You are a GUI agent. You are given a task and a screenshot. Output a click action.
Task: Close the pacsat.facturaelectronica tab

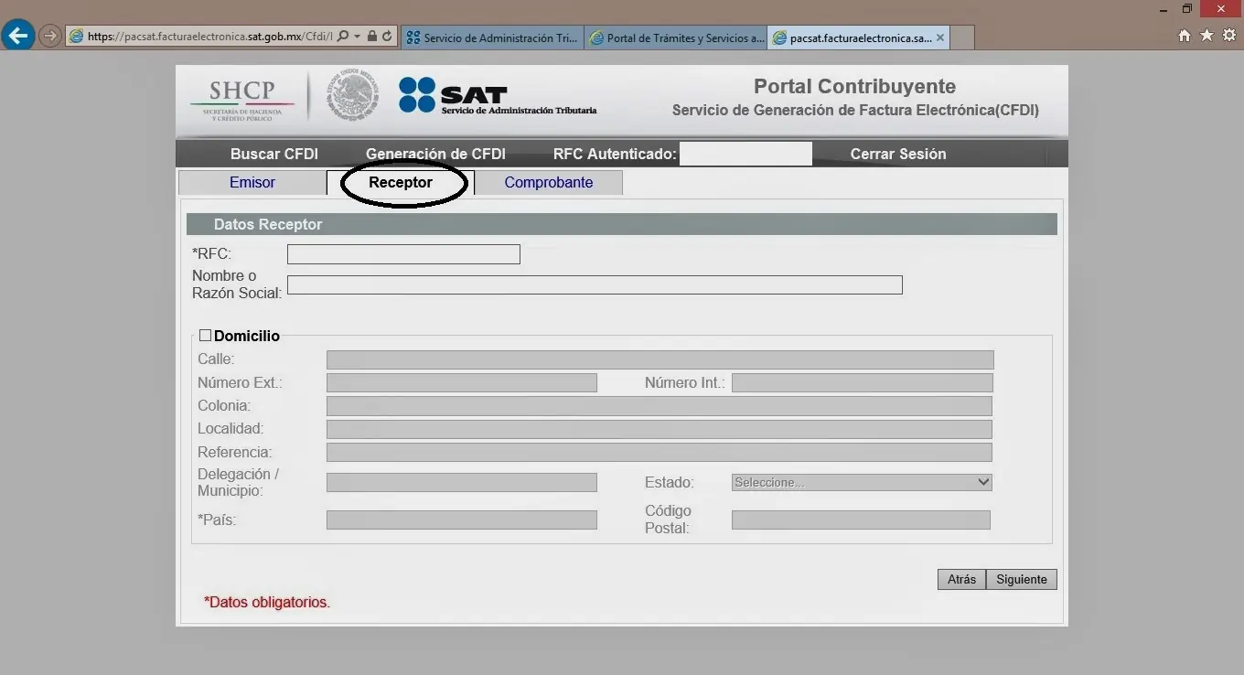tap(940, 37)
